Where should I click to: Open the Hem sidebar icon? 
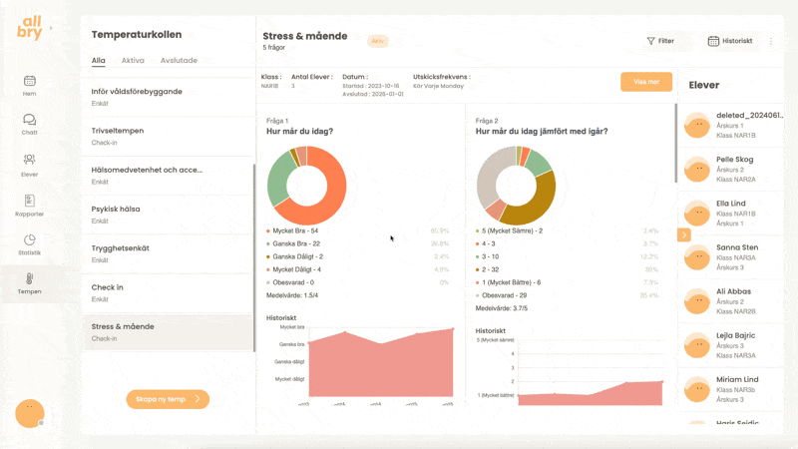click(30, 85)
